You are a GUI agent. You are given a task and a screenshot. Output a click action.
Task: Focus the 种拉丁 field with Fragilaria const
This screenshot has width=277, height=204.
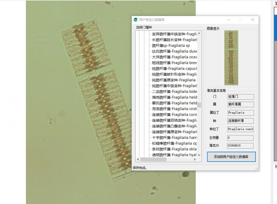pos(240,129)
